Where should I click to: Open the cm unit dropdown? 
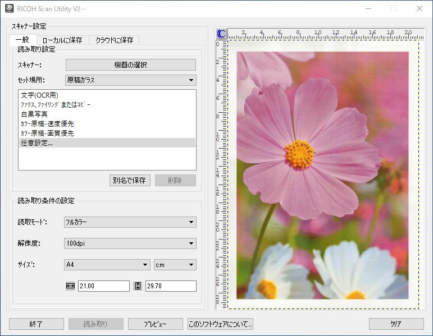tap(175, 265)
